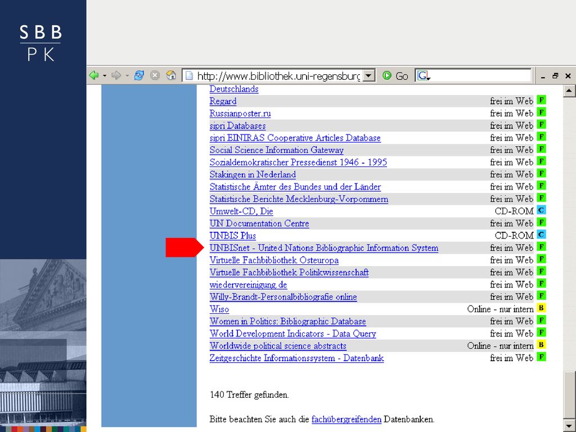Click green F icon for Women in Politics
576x432 pixels.
coord(541,320)
